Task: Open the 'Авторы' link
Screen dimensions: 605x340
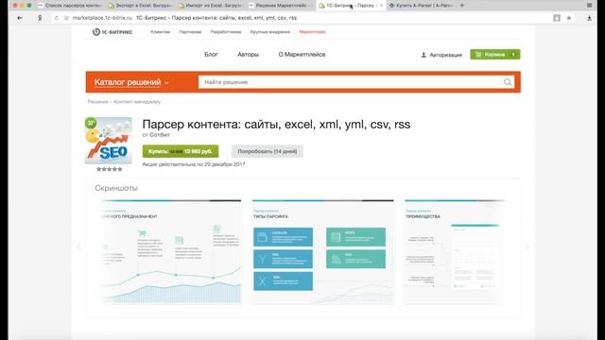Action: (x=248, y=55)
